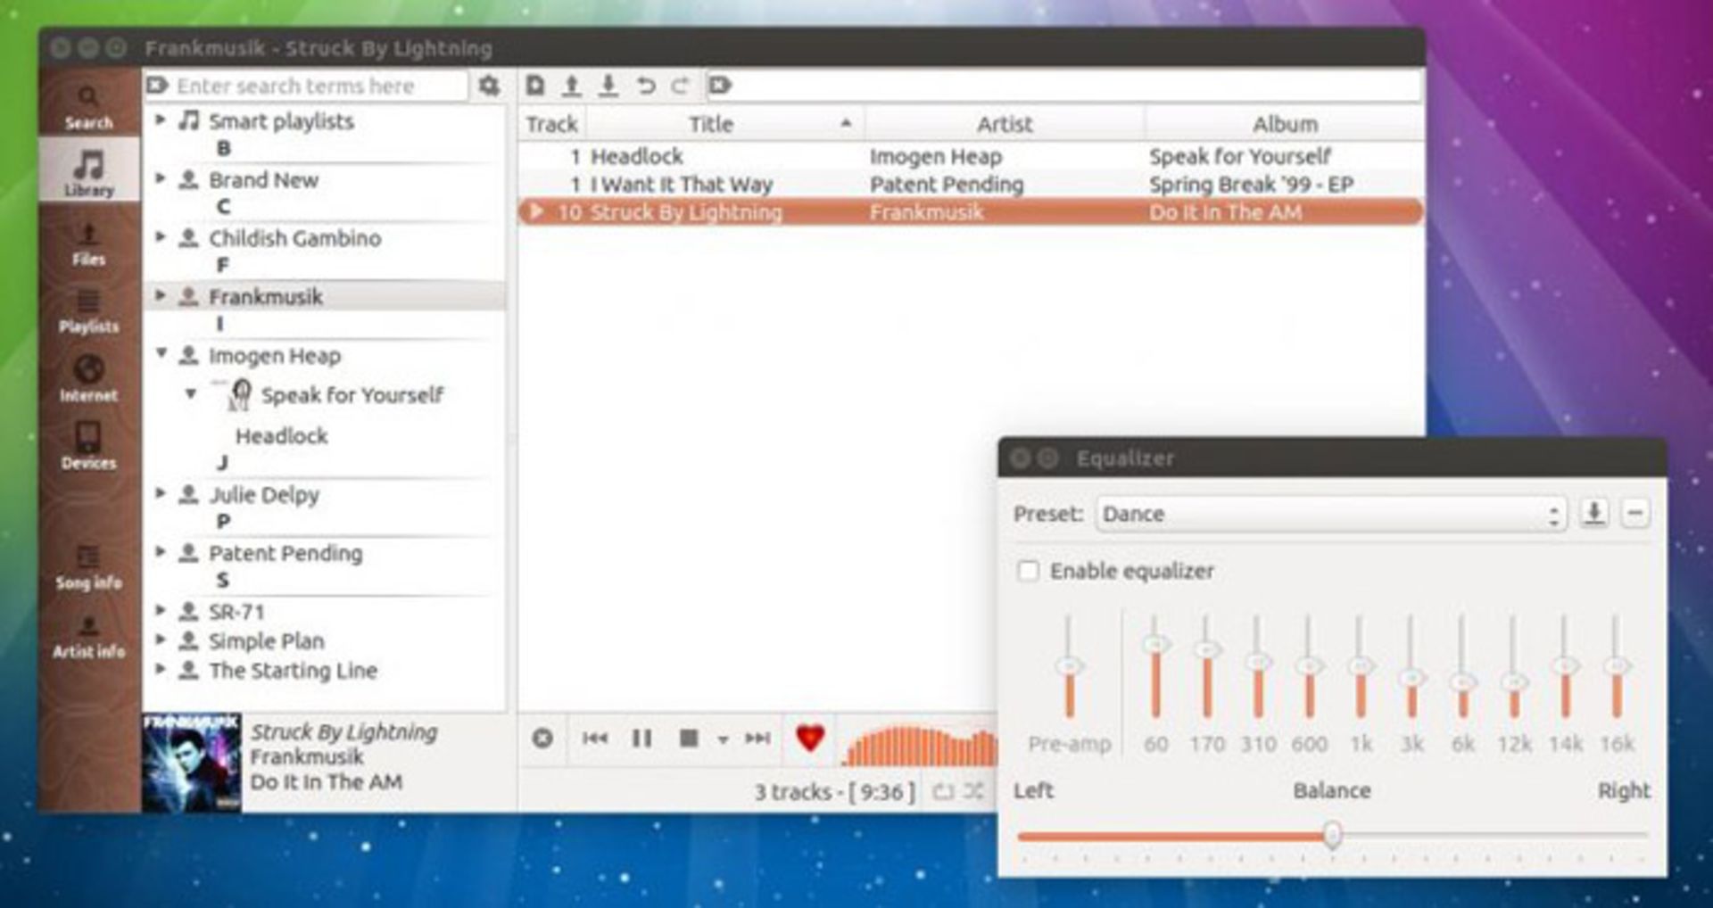Click the 60 Hz band slider

pyautogui.click(x=1155, y=666)
